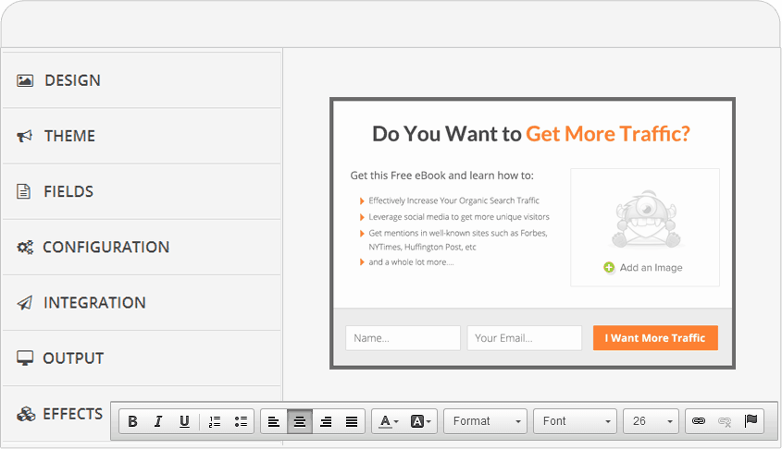Screen dimensions: 782x449
Task: Open the Design panel
Action: 142,80
